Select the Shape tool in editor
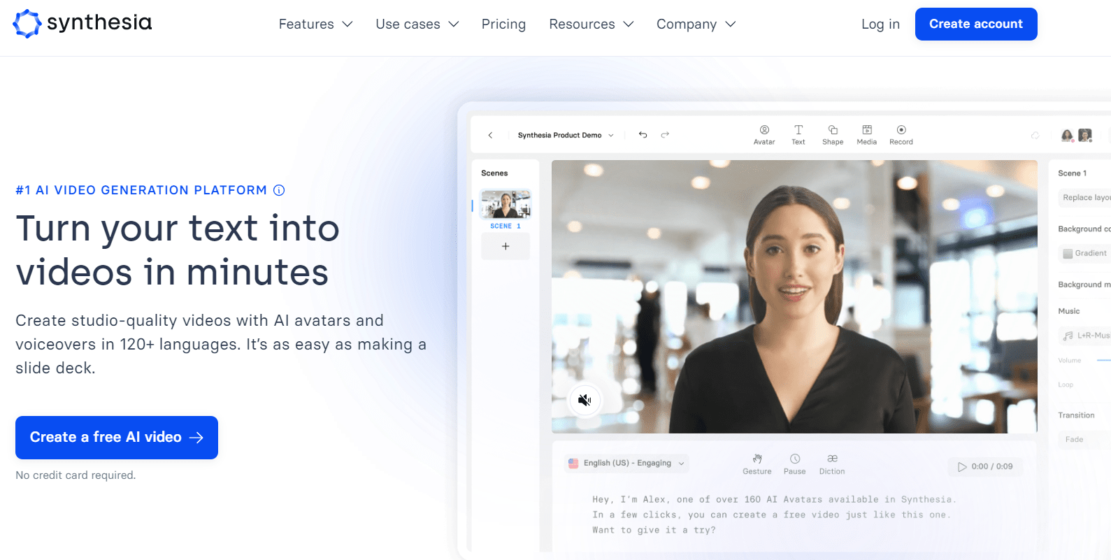1111x560 pixels. point(833,135)
